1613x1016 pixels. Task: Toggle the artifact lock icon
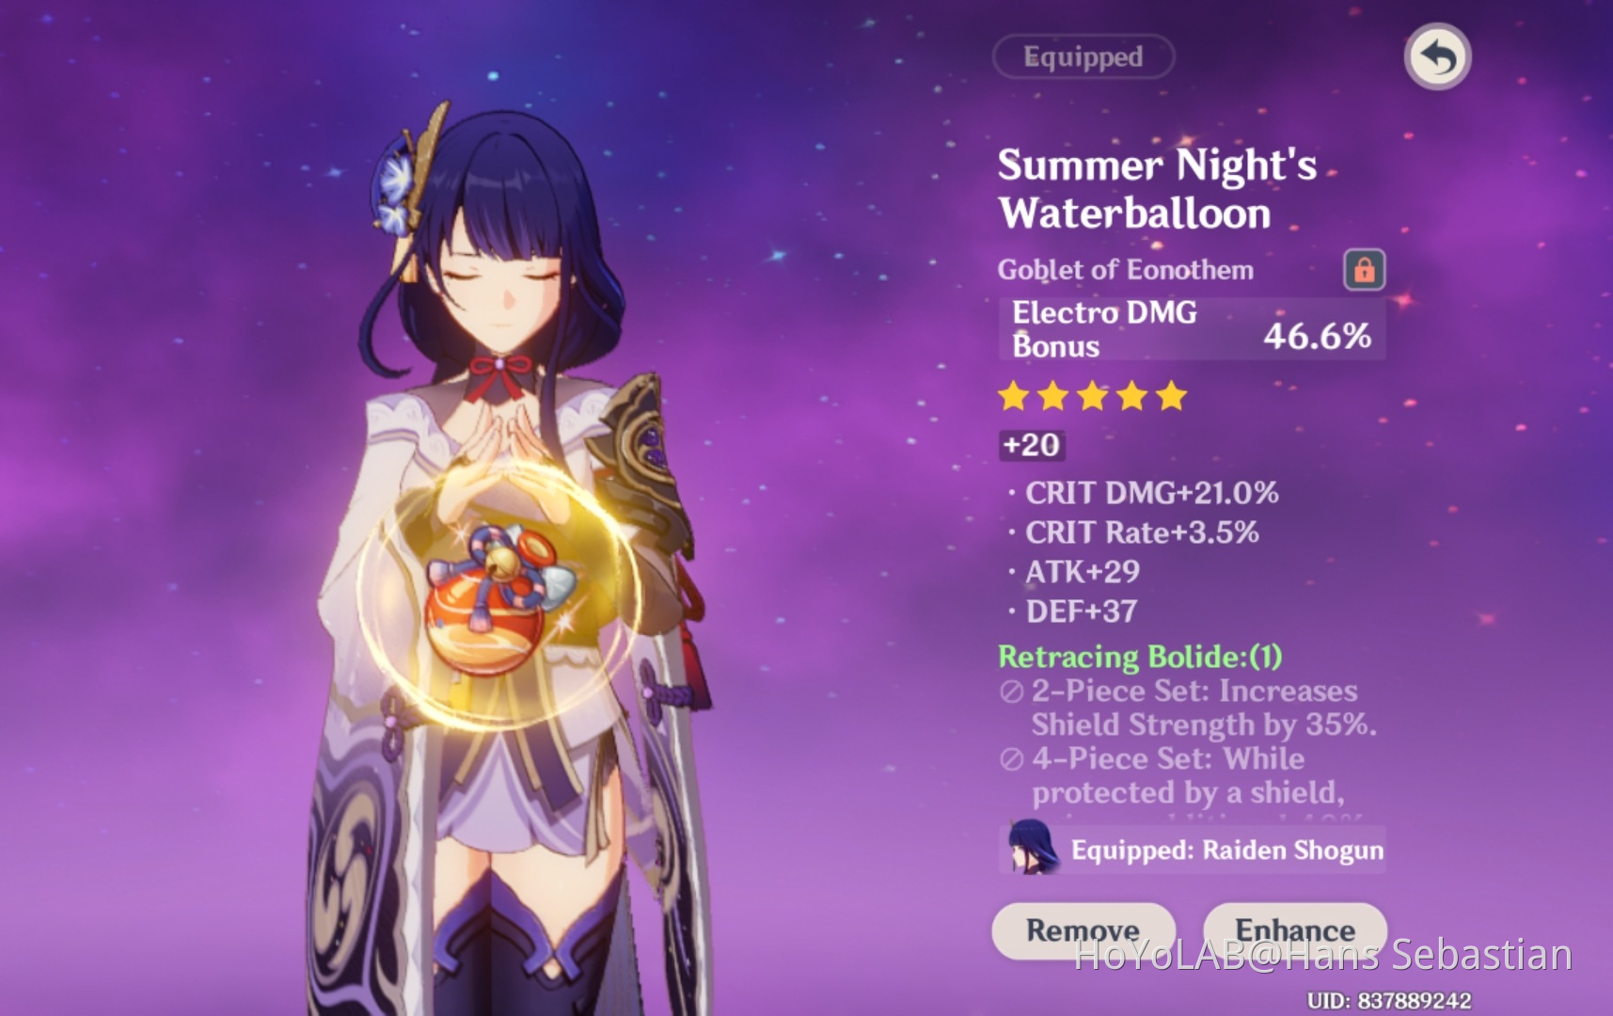pyautogui.click(x=1364, y=270)
